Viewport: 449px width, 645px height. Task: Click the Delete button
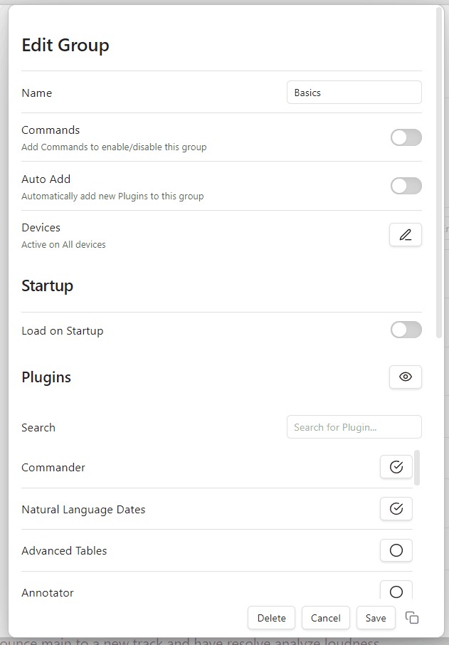(x=271, y=618)
